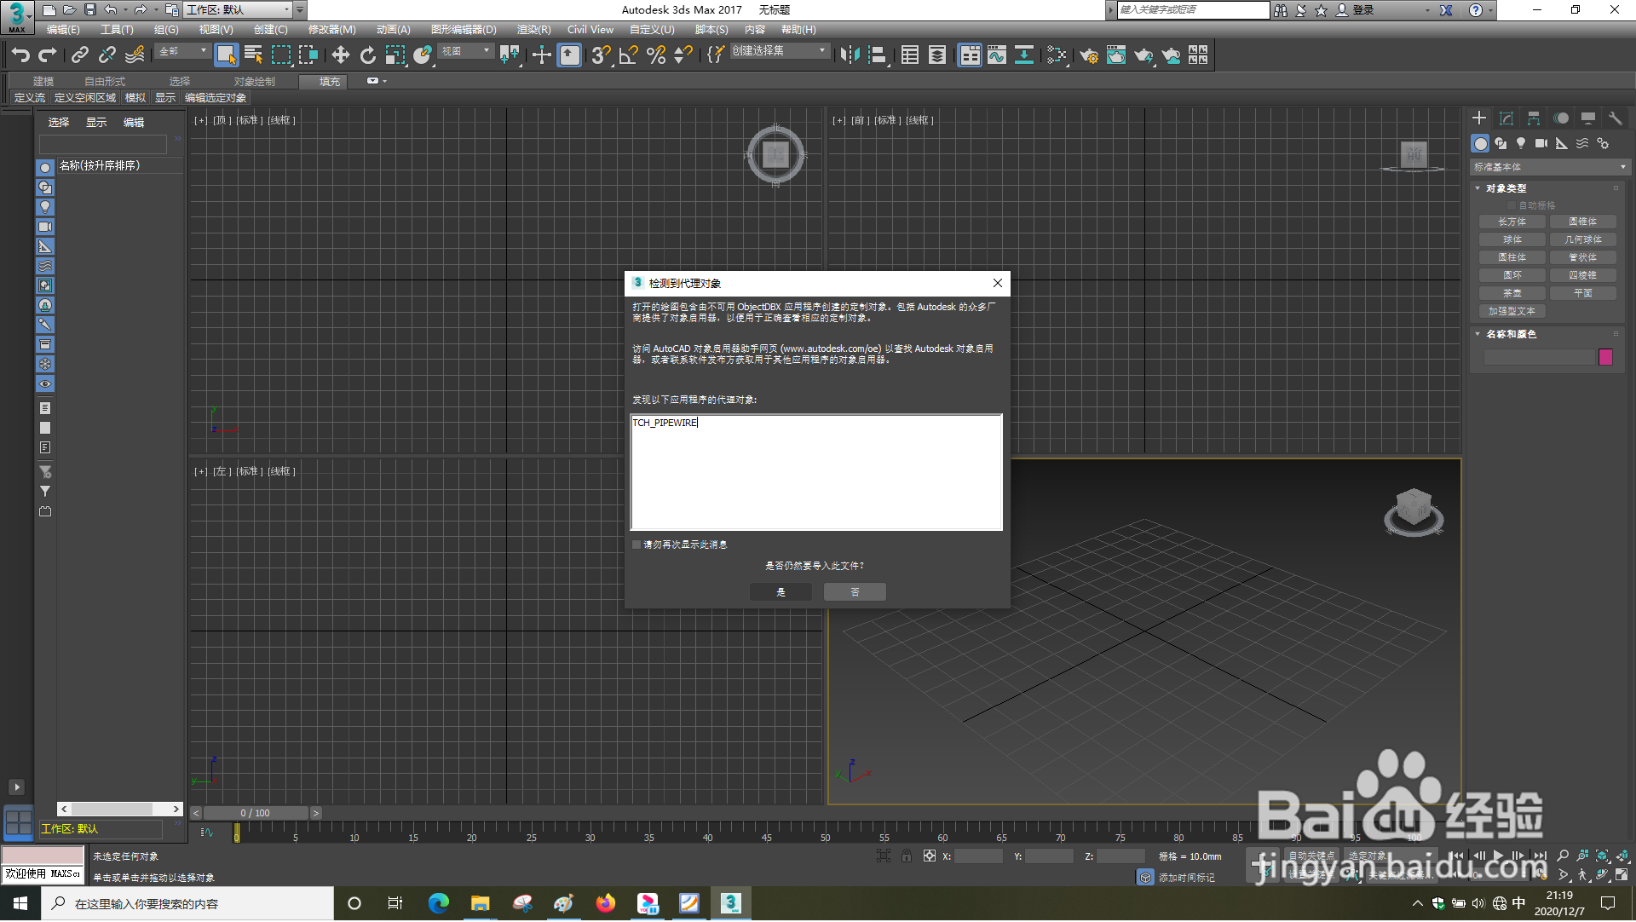Image resolution: width=1636 pixels, height=922 pixels.
Task: Toggle the Layer Explorer button
Action: 937,55
